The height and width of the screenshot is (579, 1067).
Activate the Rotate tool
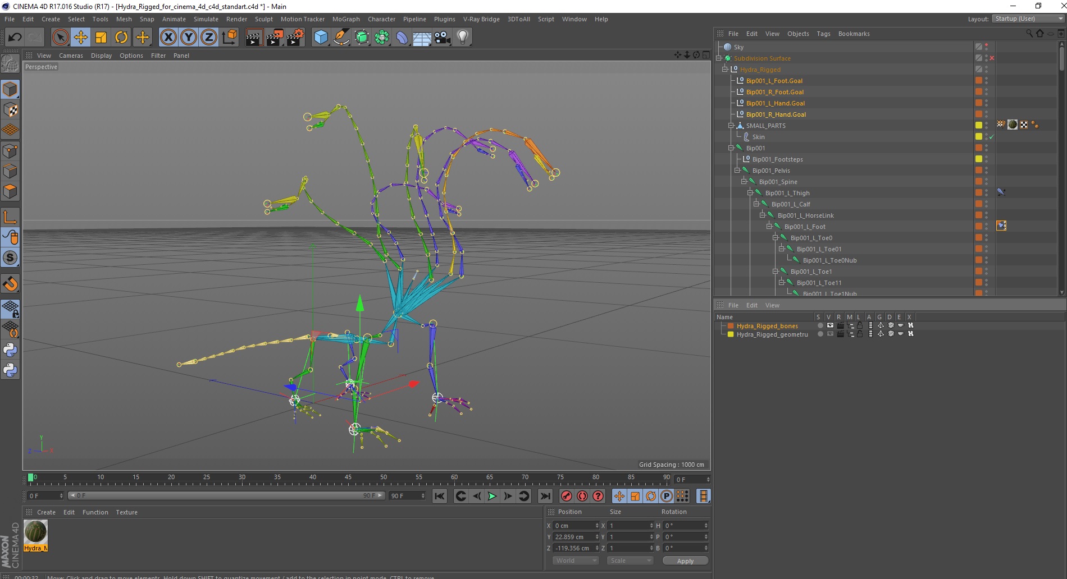pos(121,38)
